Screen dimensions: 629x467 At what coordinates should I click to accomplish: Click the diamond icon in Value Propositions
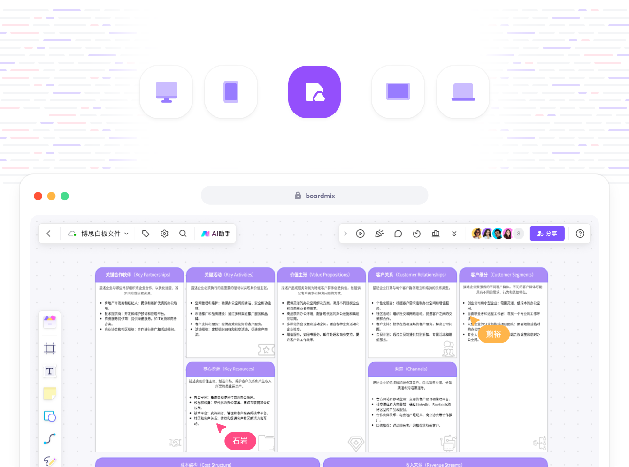[356, 443]
